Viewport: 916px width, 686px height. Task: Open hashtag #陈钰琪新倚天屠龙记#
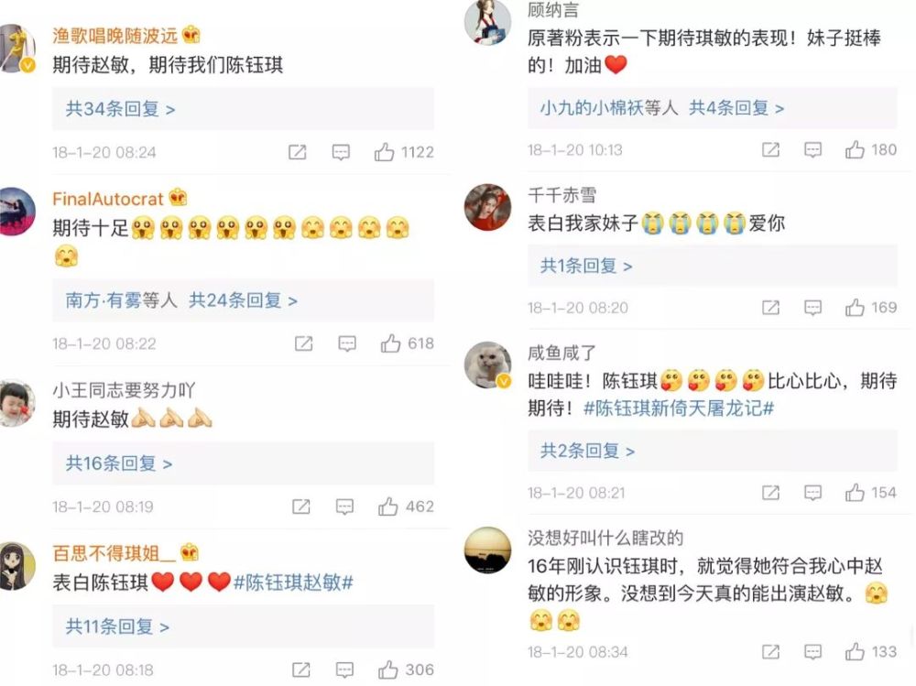tap(679, 408)
